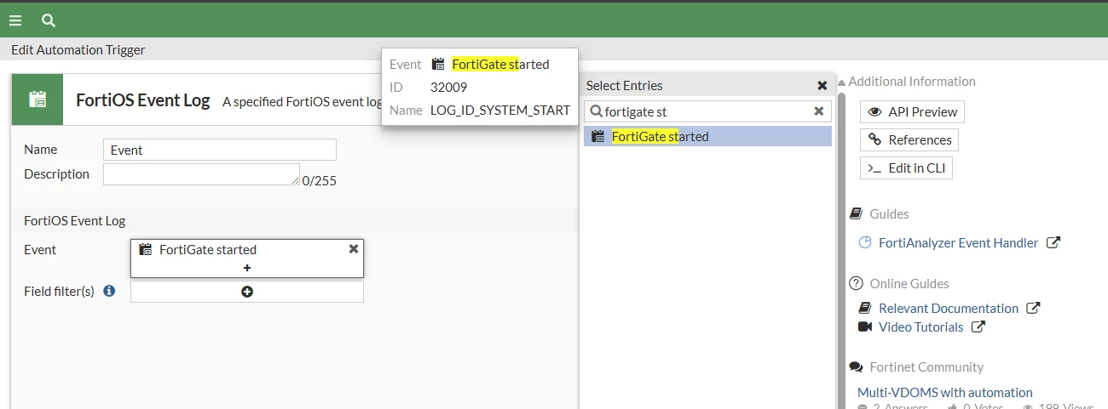The height and width of the screenshot is (409, 1108).
Task: Click the Fortinet Community chat icon
Action: pyautogui.click(x=857, y=366)
